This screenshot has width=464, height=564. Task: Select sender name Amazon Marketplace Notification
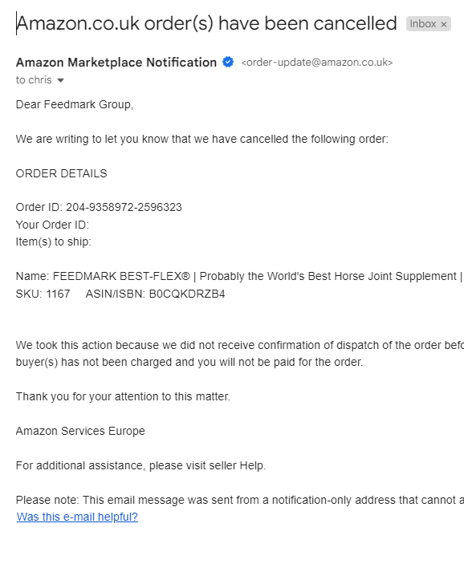pyautogui.click(x=116, y=63)
